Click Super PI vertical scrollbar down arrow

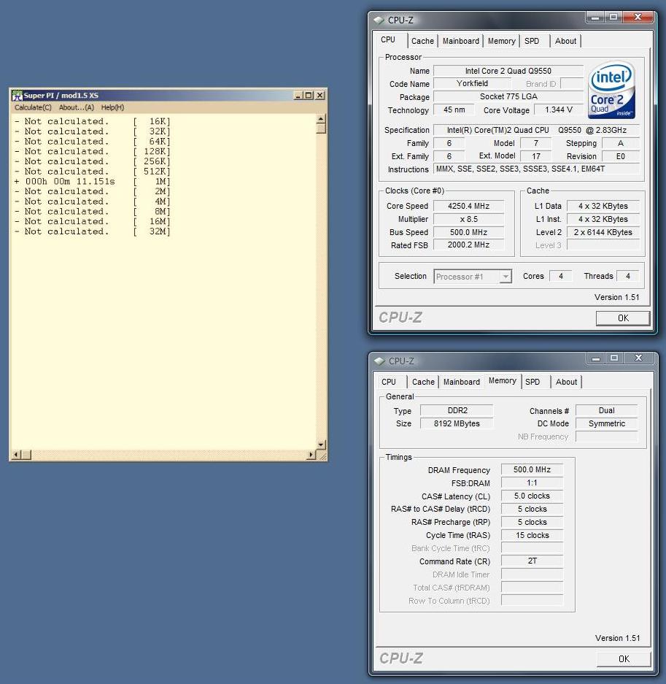[321, 445]
